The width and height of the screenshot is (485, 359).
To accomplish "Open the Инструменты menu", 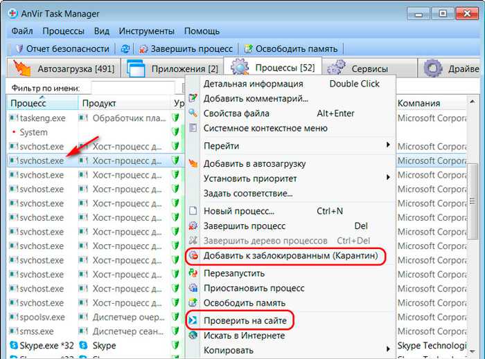I will click(147, 31).
